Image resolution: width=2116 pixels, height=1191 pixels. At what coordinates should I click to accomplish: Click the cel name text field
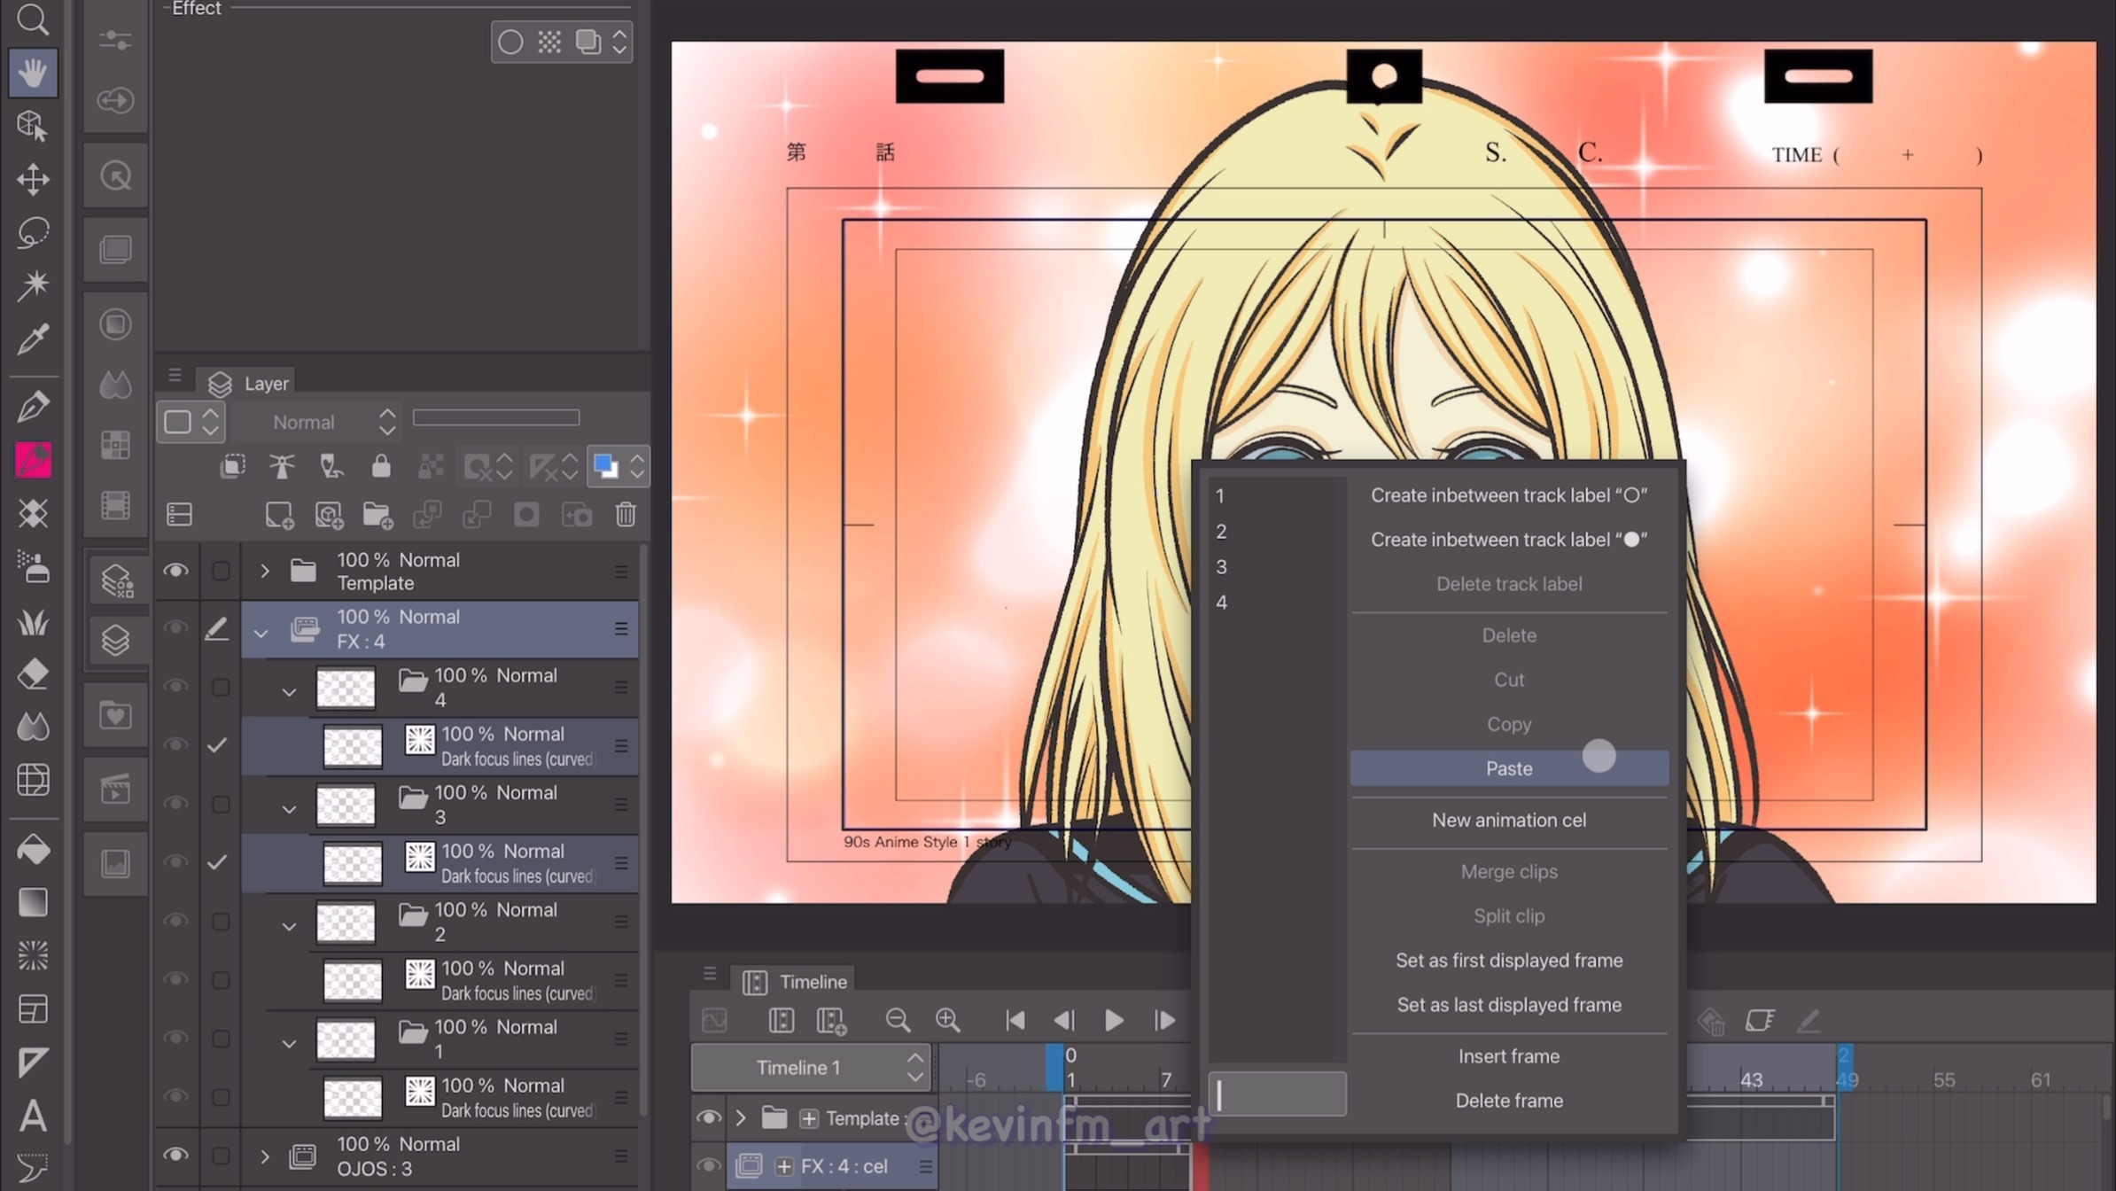click(1277, 1095)
